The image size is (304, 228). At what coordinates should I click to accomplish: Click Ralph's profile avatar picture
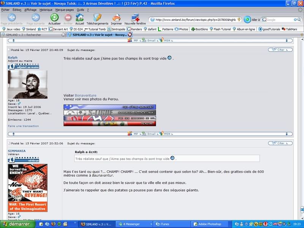click(x=27, y=84)
